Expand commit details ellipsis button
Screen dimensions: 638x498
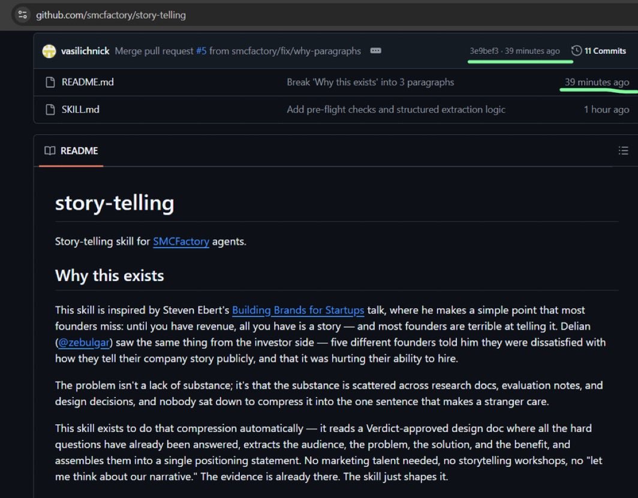click(x=375, y=50)
